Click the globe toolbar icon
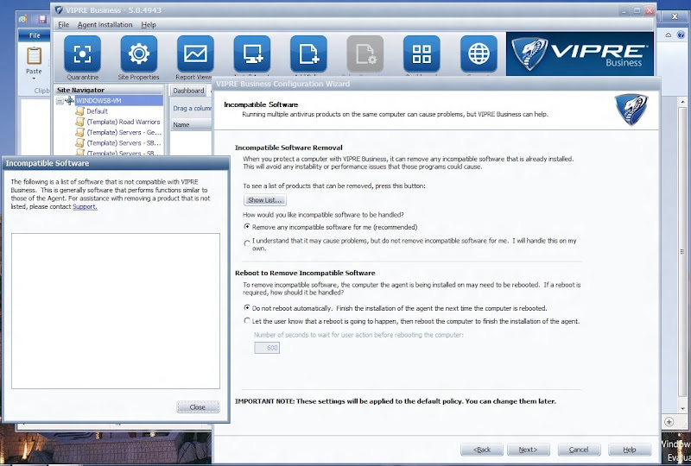The image size is (691, 466). click(x=479, y=54)
